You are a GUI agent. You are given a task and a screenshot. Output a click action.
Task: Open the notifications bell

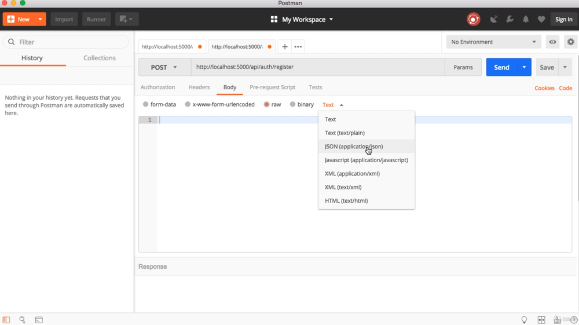click(x=526, y=19)
